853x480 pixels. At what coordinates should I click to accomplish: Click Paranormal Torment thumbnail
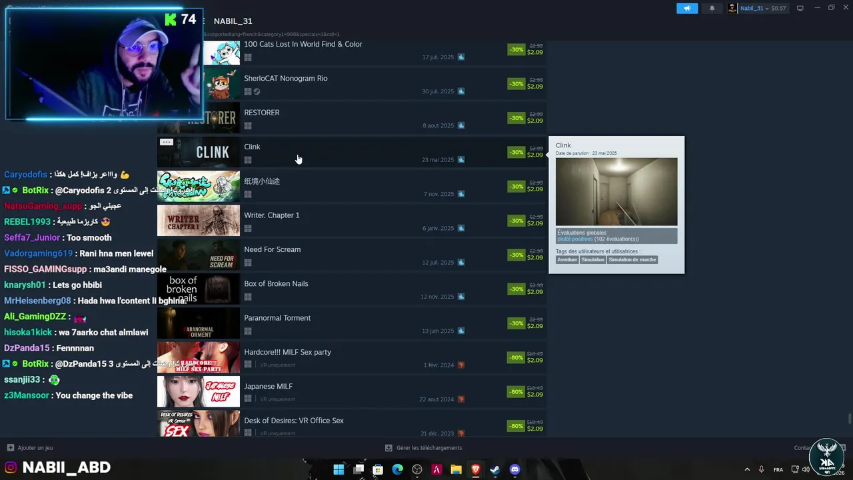point(198,323)
